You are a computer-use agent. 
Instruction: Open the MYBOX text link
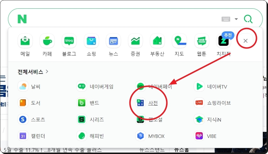156,136
